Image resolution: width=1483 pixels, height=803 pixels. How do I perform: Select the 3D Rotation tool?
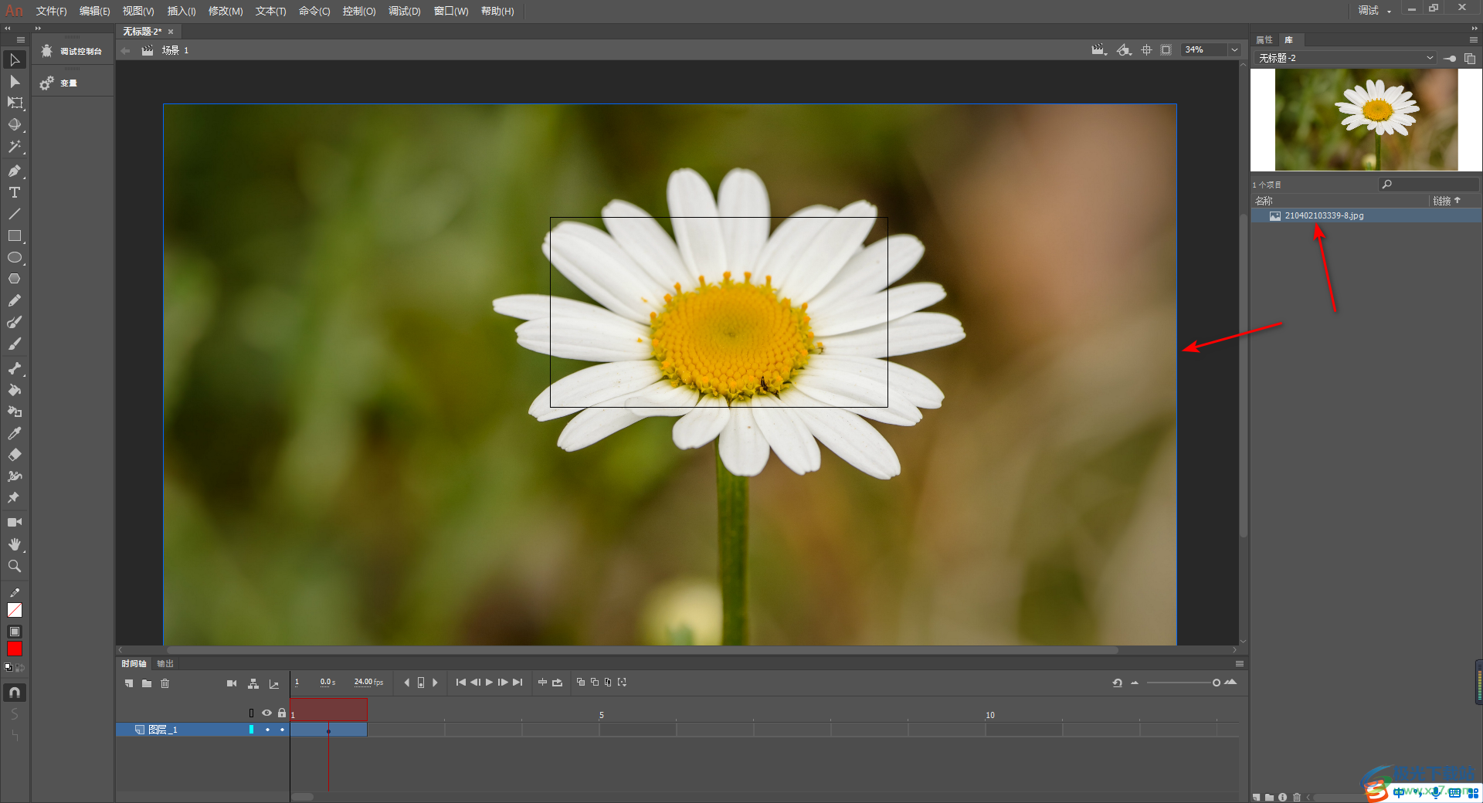(15, 124)
